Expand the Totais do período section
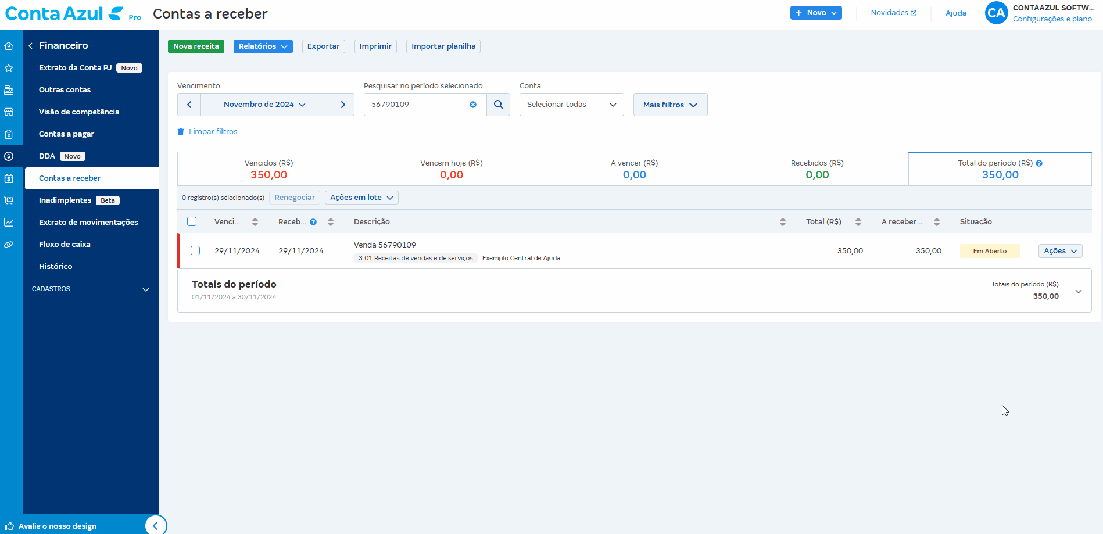 (x=1078, y=291)
